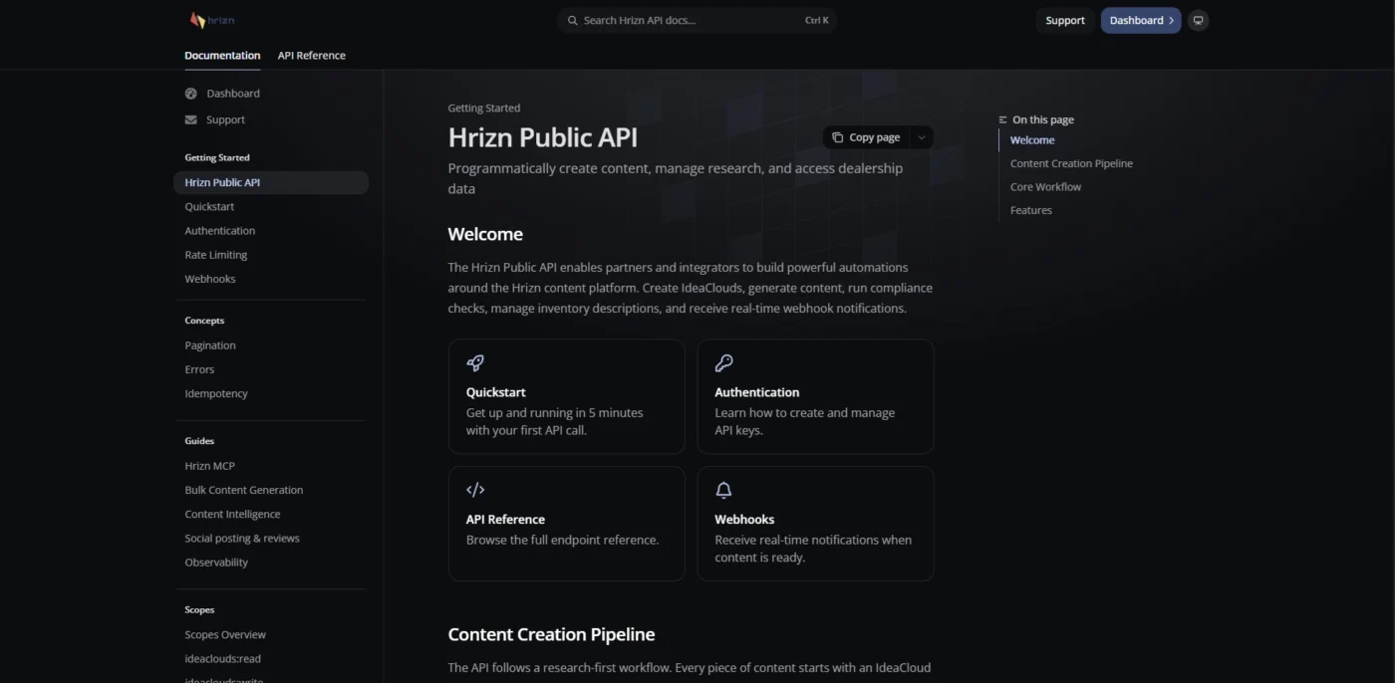Open the Webhooks card

(815, 524)
